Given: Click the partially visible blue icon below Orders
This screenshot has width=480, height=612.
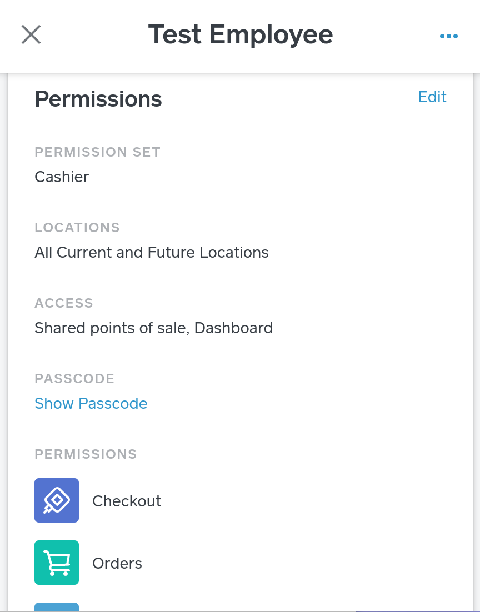Looking at the screenshot, I should click(x=57, y=607).
